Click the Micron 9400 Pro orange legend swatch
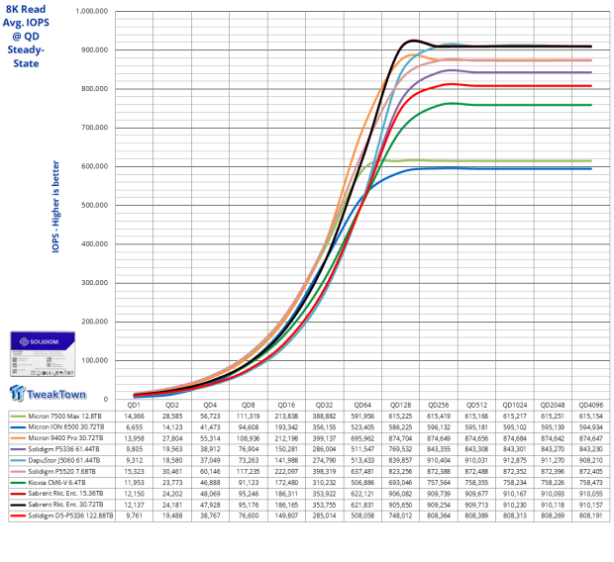Image resolution: width=614 pixels, height=562 pixels. (x=18, y=438)
